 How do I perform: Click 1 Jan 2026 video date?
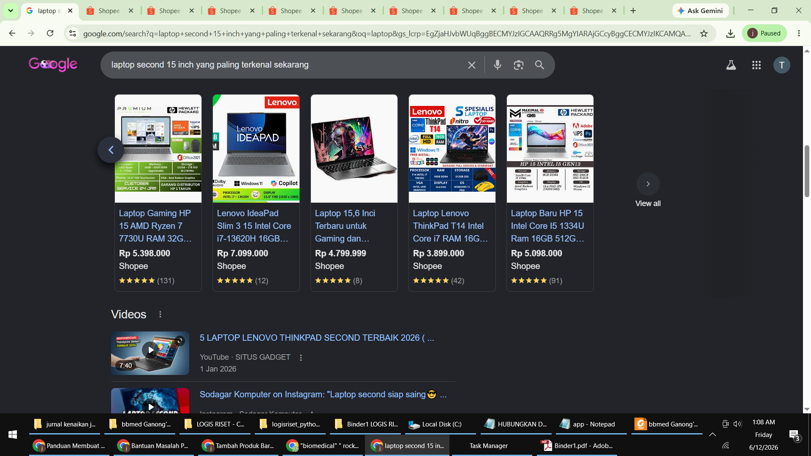pos(218,369)
